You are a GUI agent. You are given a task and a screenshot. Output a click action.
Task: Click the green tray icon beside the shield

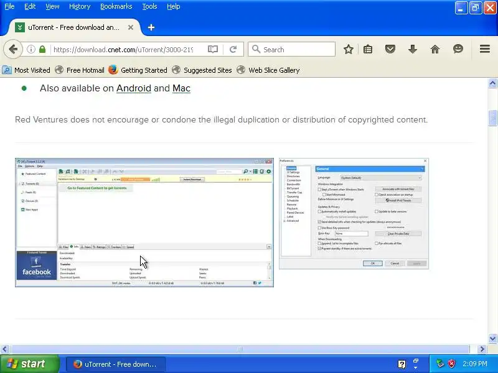[440, 364]
